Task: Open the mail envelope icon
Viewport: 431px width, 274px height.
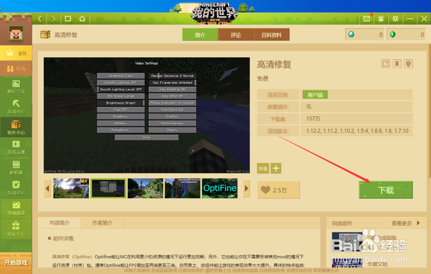Action: 366,18
